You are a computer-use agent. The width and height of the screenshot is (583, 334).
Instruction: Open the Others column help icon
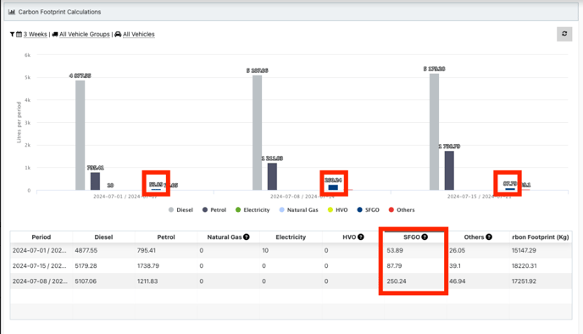click(489, 237)
